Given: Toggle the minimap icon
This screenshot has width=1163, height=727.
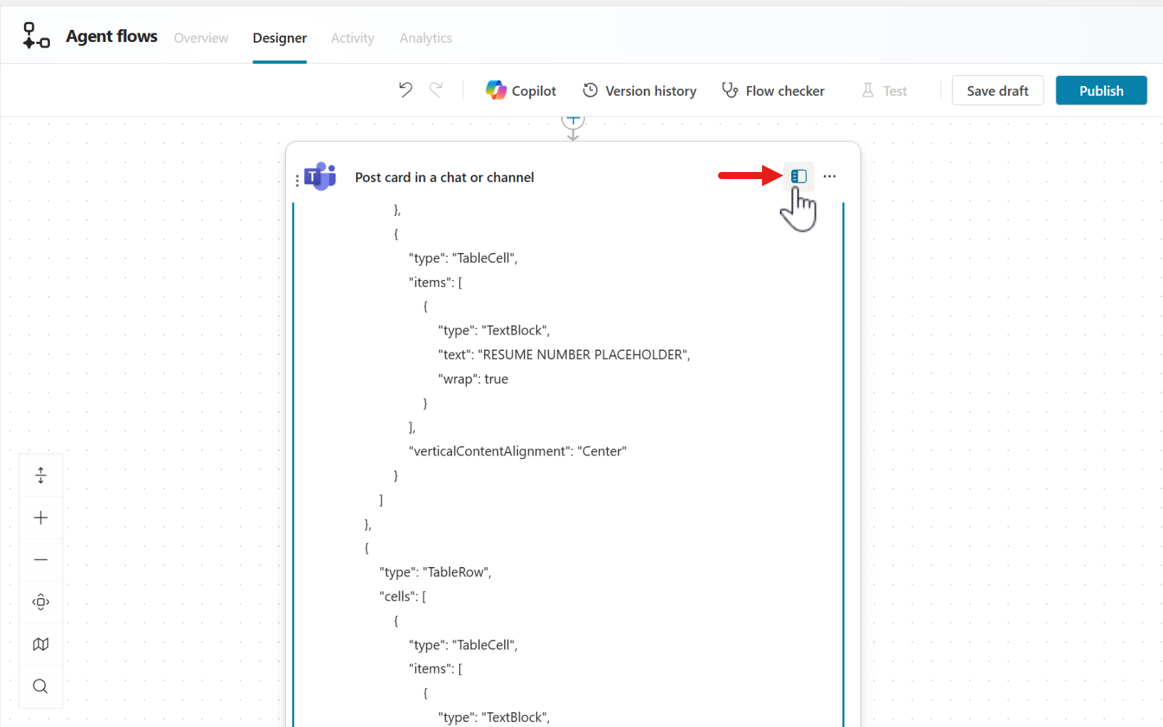Looking at the screenshot, I should 41,645.
